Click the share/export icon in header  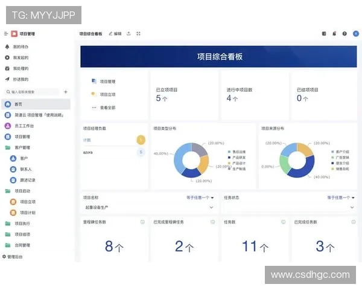(x=129, y=34)
